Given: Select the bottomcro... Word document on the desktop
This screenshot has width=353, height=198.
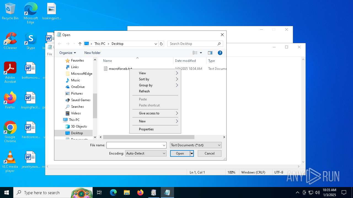Looking at the screenshot, I should pos(31,71).
